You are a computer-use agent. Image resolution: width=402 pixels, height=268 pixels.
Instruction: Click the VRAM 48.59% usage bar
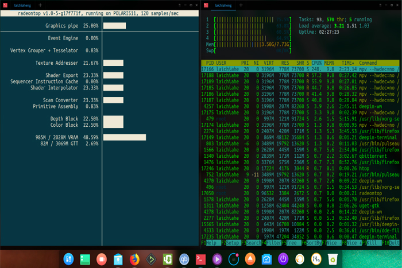click(125, 137)
